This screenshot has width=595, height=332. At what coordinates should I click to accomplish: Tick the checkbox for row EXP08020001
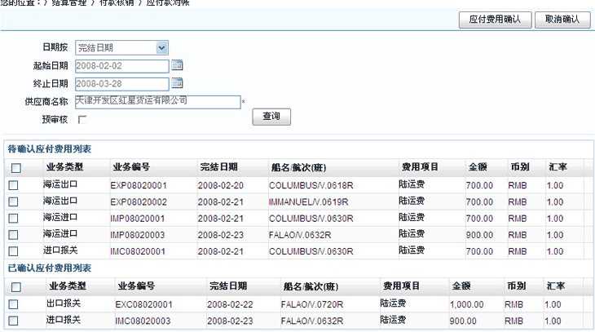point(13,186)
